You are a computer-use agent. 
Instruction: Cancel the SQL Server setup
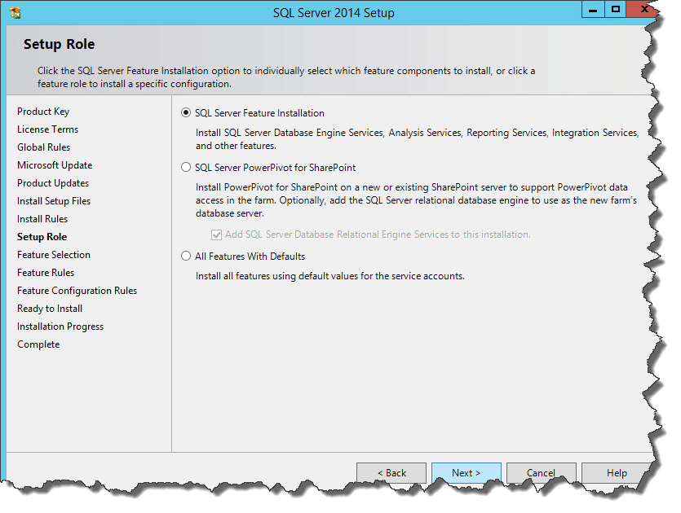point(541,473)
